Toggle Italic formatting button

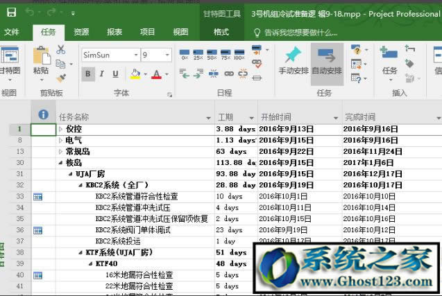click(x=103, y=74)
